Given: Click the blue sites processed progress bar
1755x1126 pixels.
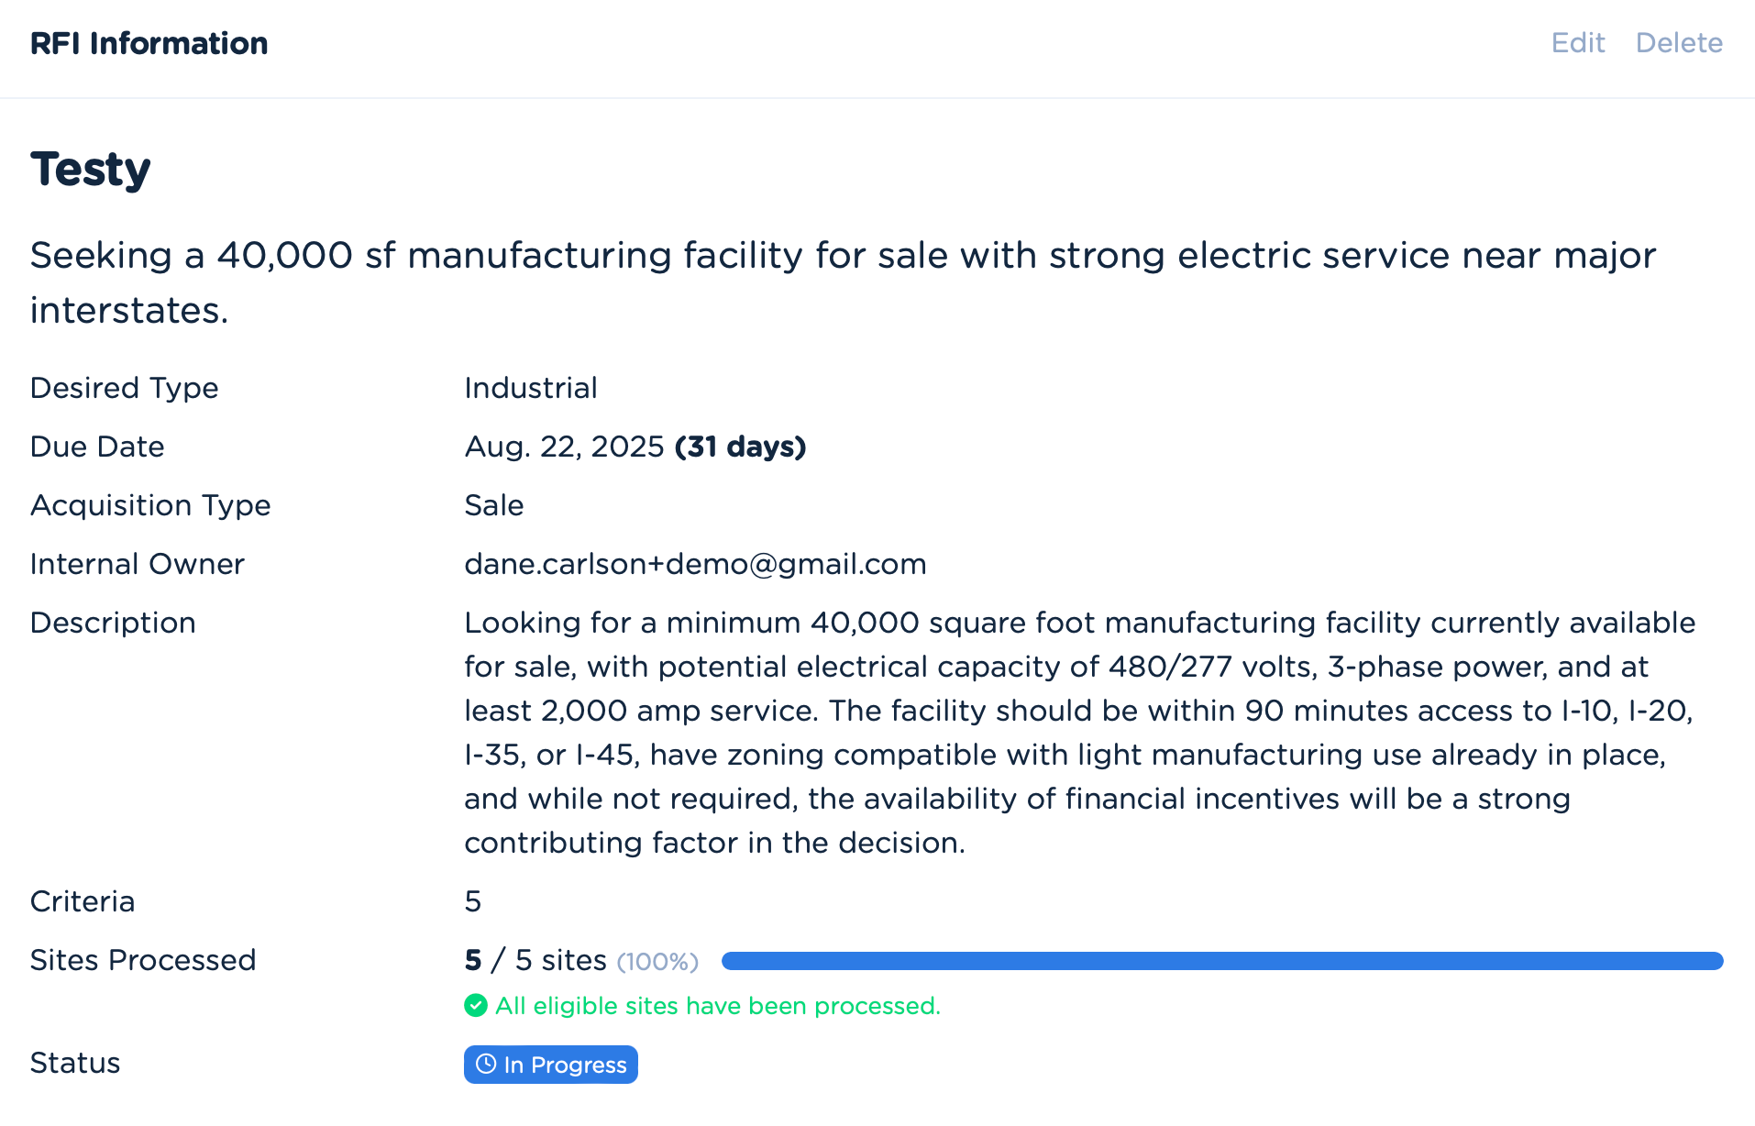Looking at the screenshot, I should click(x=1221, y=961).
